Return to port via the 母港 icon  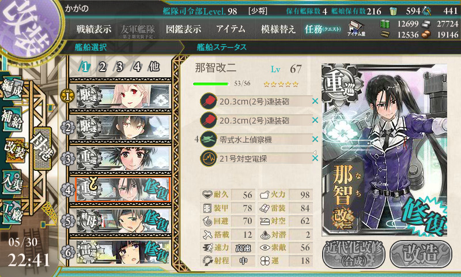(42, 148)
